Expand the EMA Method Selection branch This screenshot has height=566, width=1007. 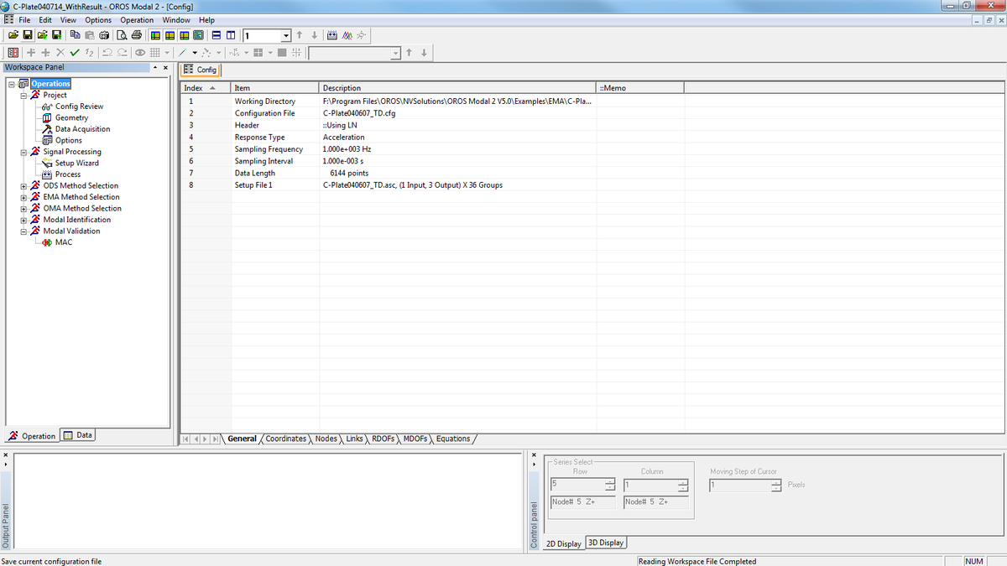pos(25,196)
